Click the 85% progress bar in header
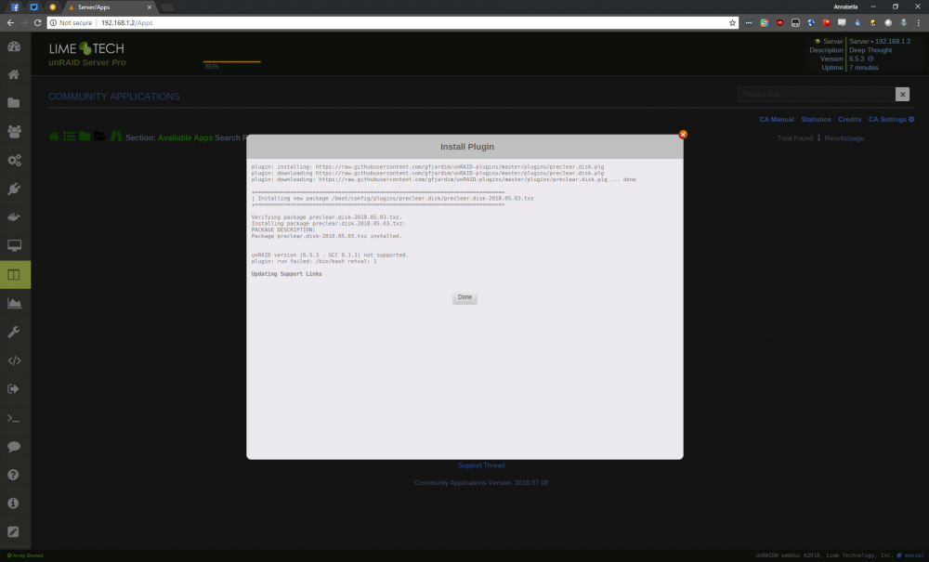929x562 pixels. [x=231, y=61]
